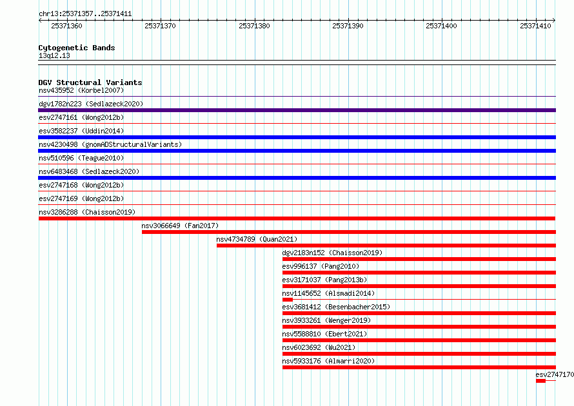This screenshot has width=574, height=406.
Task: Select the red nsv5933176 variant bar
Action: [419, 367]
